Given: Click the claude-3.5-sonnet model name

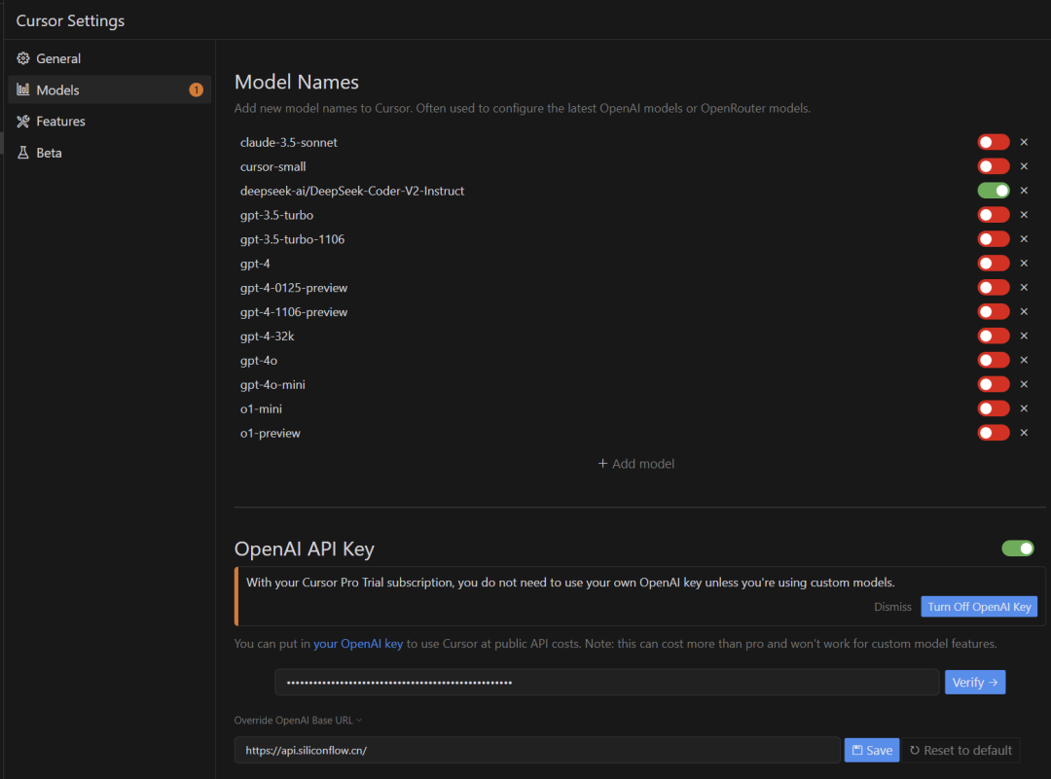Looking at the screenshot, I should point(288,142).
